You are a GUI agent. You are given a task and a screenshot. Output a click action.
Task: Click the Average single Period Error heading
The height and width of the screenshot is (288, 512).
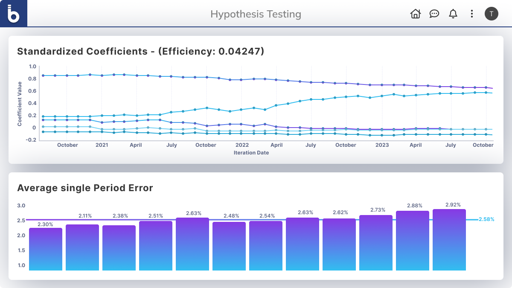pyautogui.click(x=85, y=188)
